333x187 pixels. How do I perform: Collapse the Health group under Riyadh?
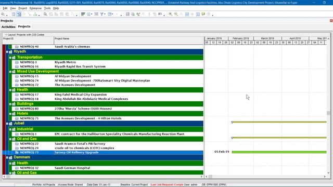click(10, 90)
